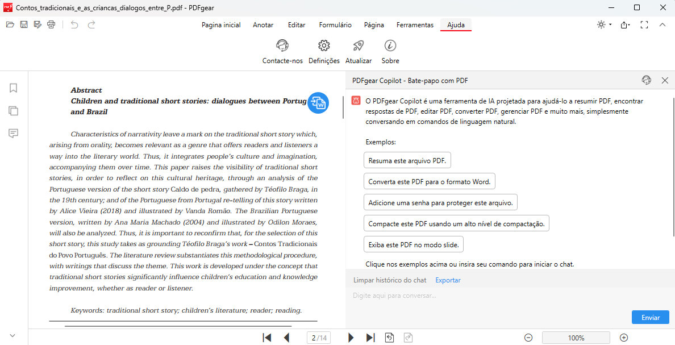Click the Resuma este arquivo PDF suggestion

(407, 160)
